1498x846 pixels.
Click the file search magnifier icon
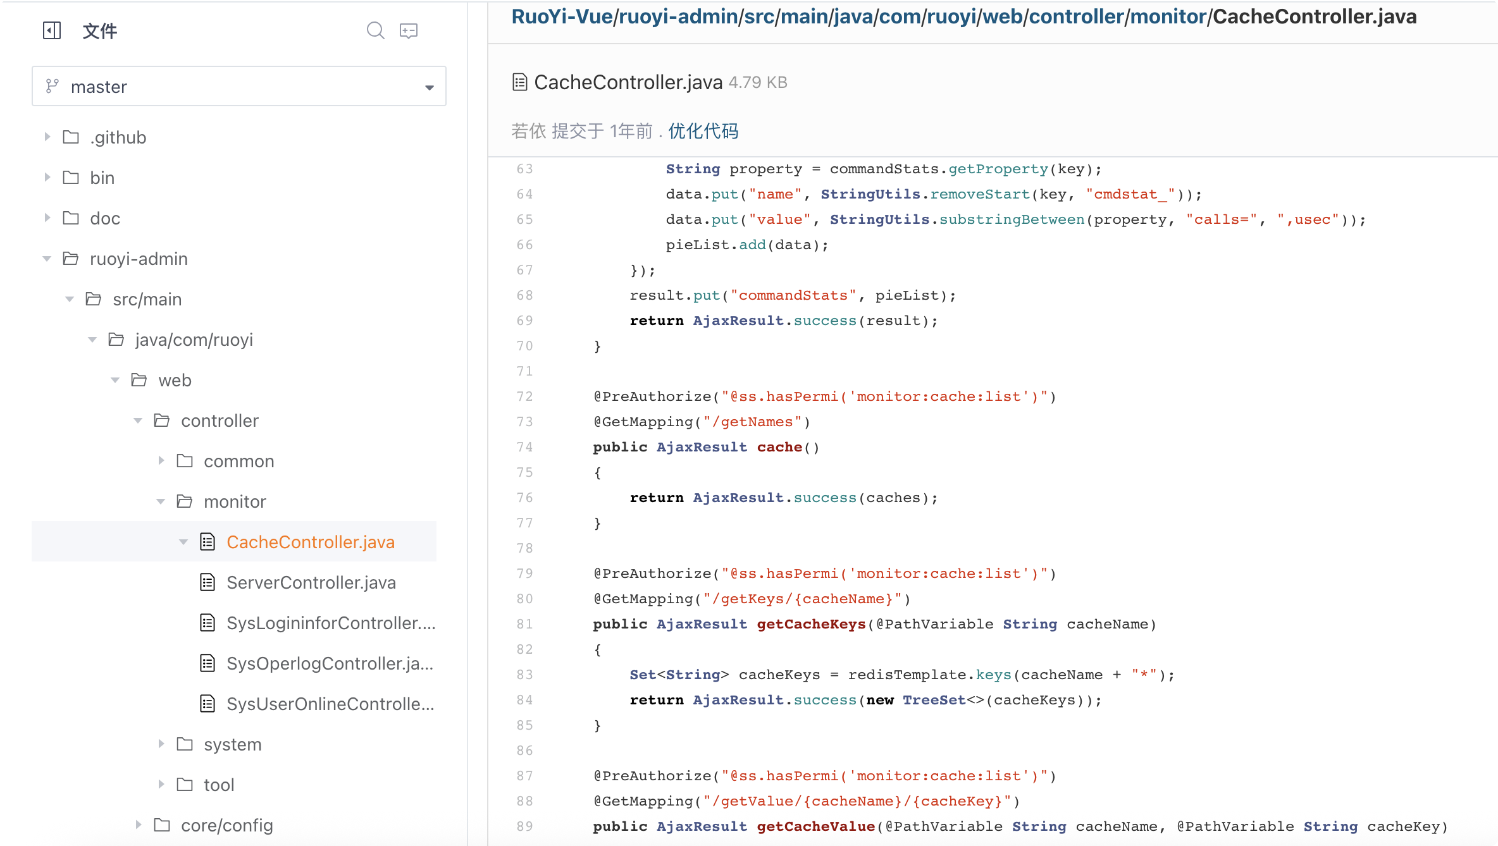pos(376,30)
